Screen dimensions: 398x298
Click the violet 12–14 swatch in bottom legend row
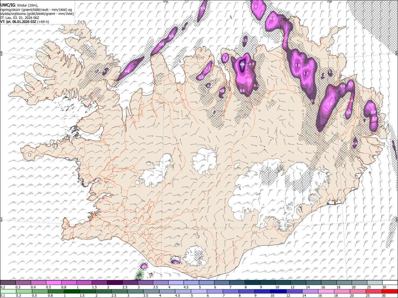tap(294, 291)
